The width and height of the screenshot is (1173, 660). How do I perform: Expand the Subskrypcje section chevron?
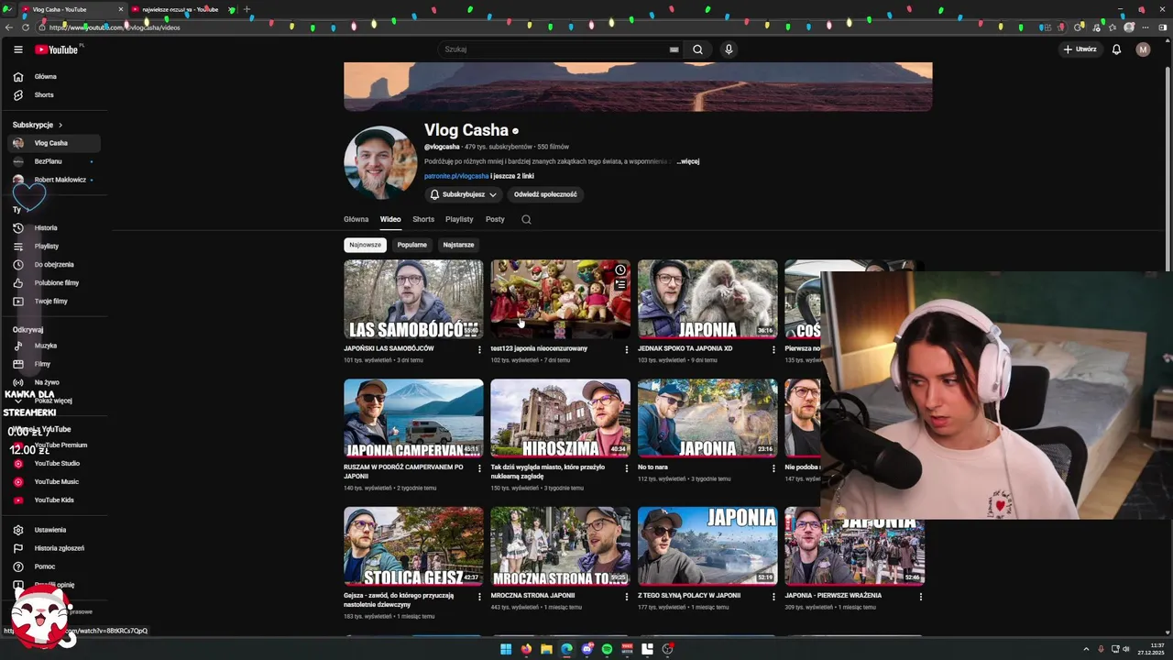[60, 125]
